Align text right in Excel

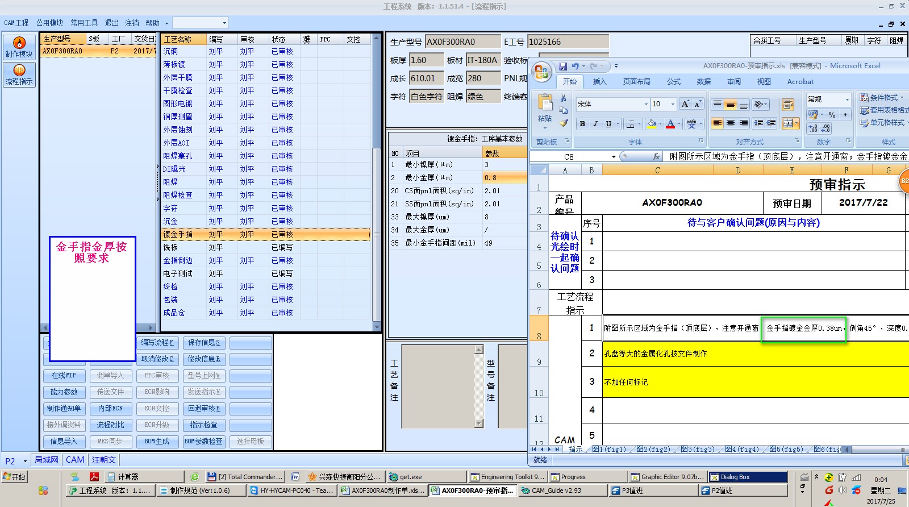(743, 123)
